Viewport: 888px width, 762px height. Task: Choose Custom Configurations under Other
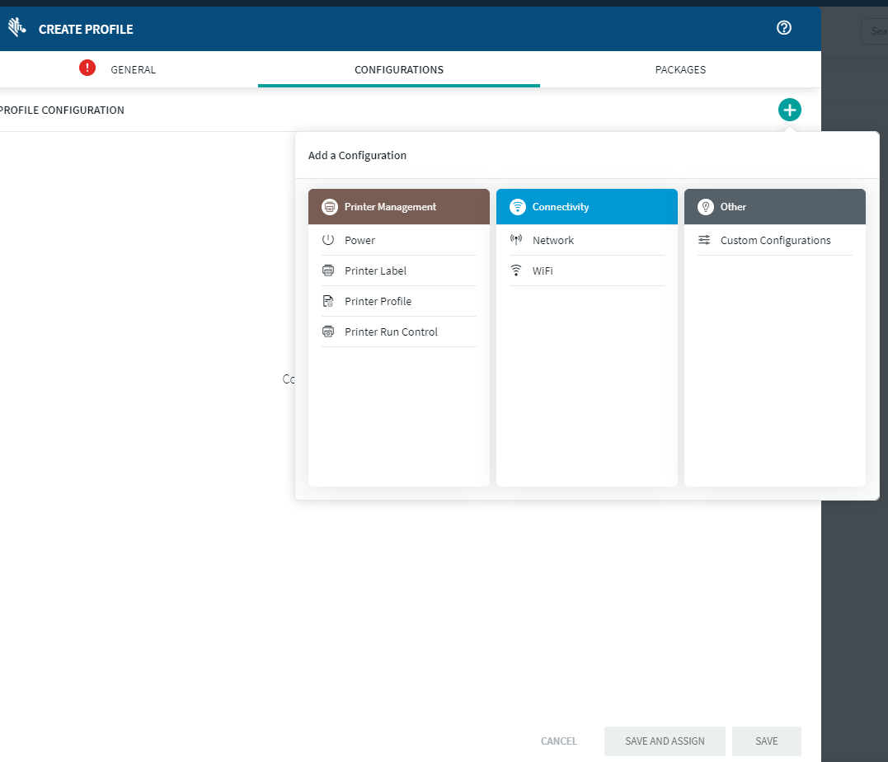(x=775, y=241)
